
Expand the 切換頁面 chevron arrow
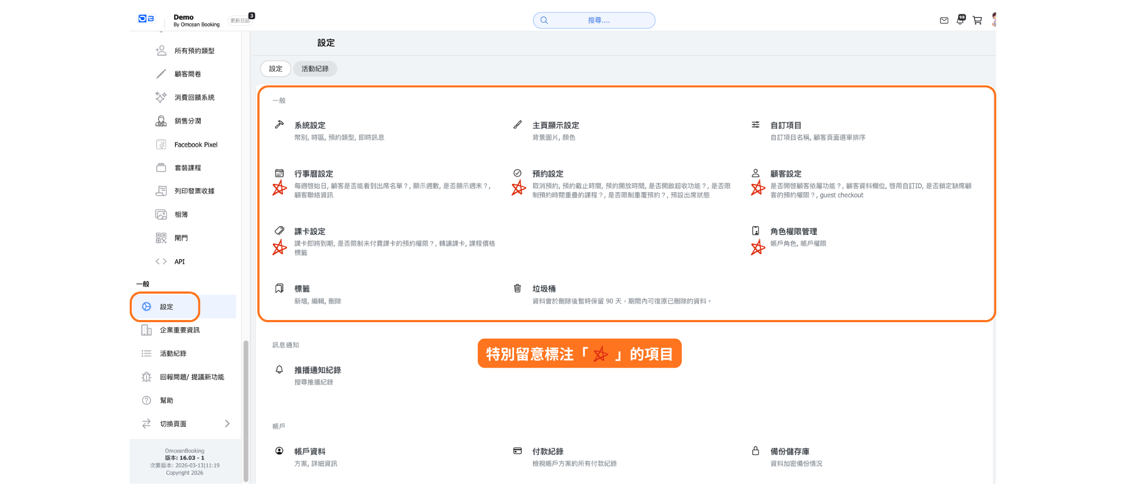pyautogui.click(x=227, y=423)
